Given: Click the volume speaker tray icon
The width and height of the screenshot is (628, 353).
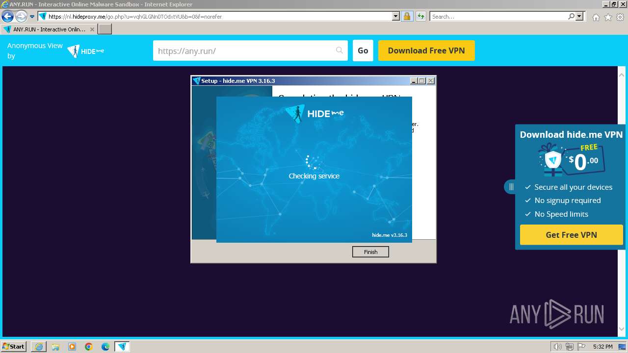Looking at the screenshot, I should 557,347.
